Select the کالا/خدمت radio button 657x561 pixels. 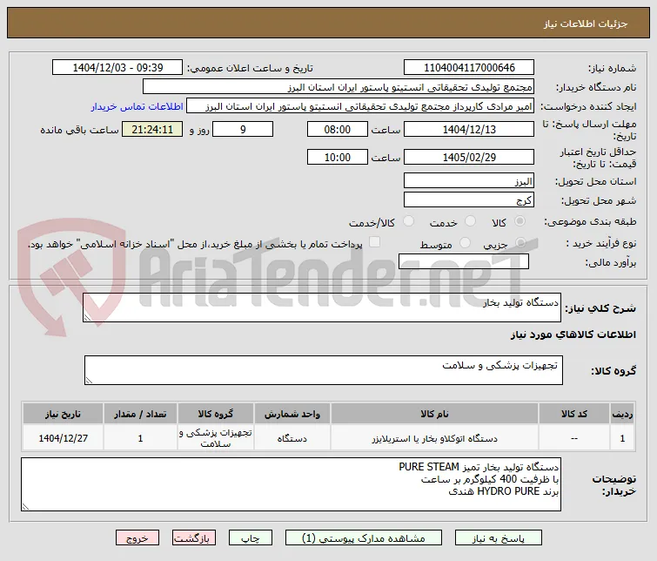click(408, 221)
